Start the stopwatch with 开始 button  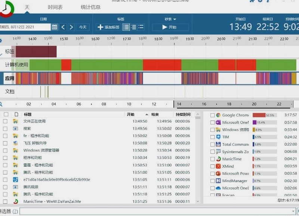[x=170, y=27]
